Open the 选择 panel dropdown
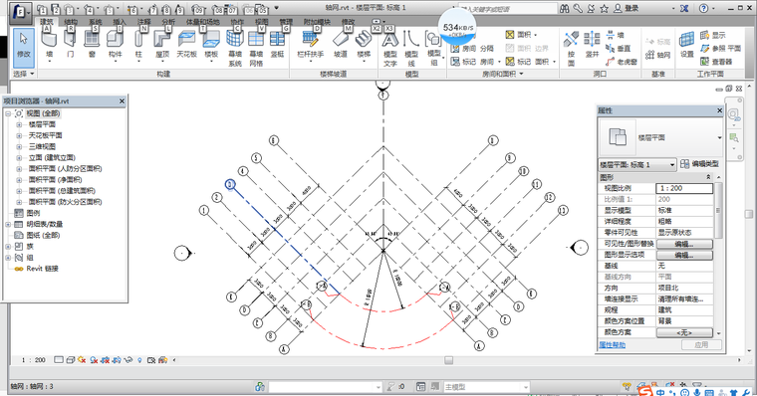 pyautogui.click(x=24, y=74)
